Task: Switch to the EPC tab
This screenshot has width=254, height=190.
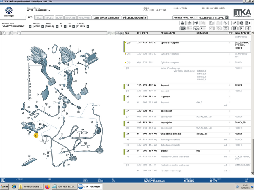Action: [x=30, y=17]
